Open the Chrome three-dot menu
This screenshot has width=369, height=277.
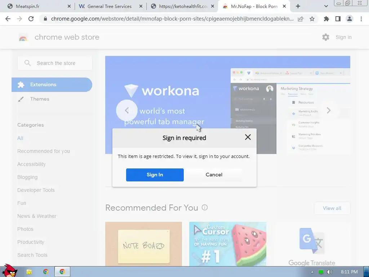[x=361, y=19]
